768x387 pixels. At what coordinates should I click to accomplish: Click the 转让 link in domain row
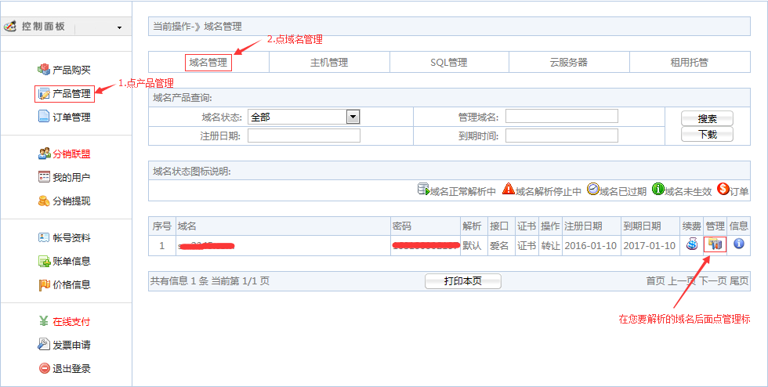tap(551, 245)
